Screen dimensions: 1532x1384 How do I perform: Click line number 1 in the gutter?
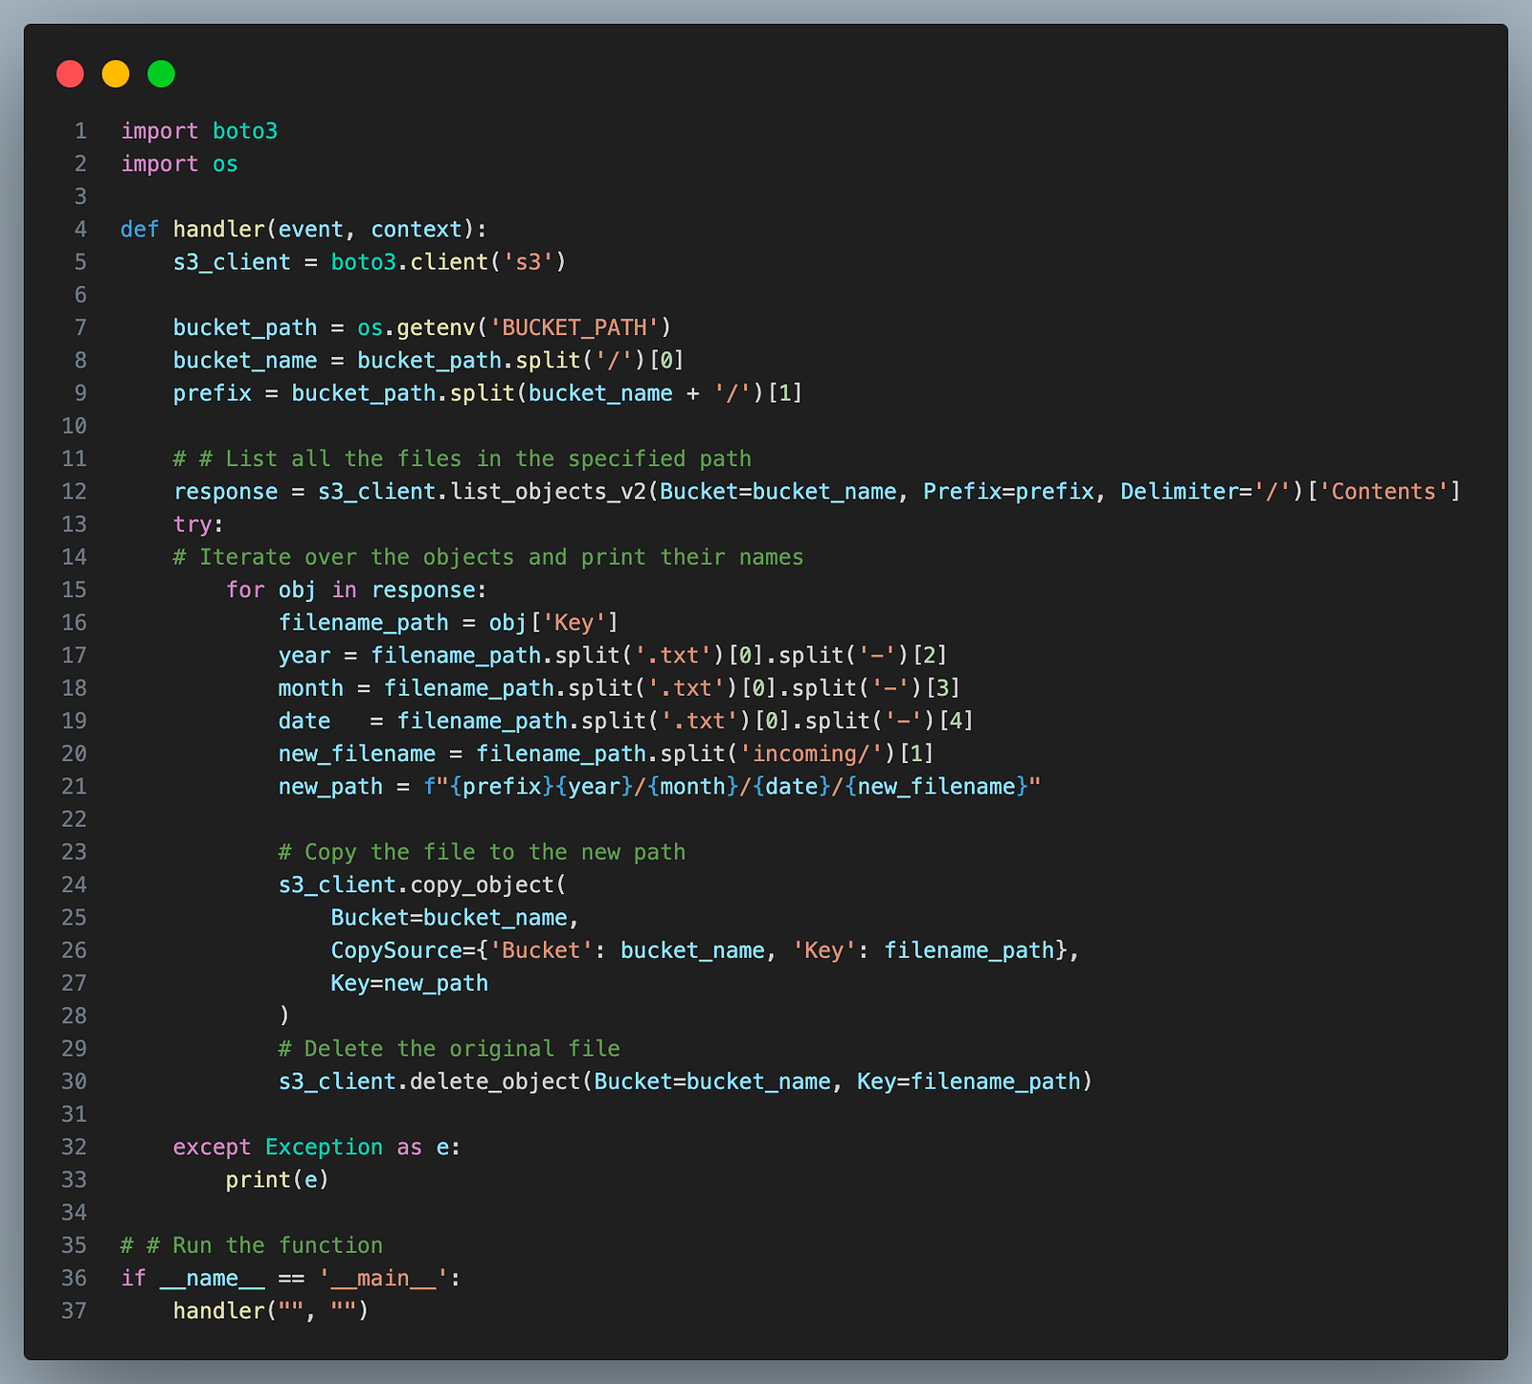coord(80,131)
